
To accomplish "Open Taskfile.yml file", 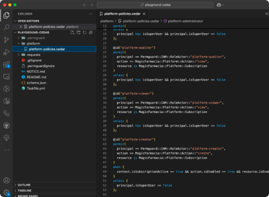I will 55,88.
